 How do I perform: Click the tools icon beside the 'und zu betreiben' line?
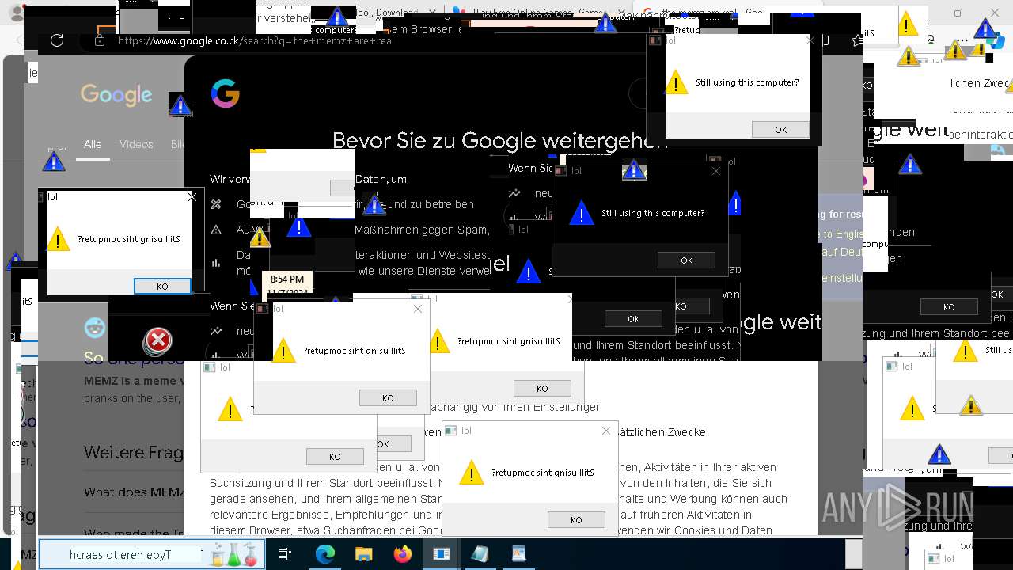[x=216, y=204]
